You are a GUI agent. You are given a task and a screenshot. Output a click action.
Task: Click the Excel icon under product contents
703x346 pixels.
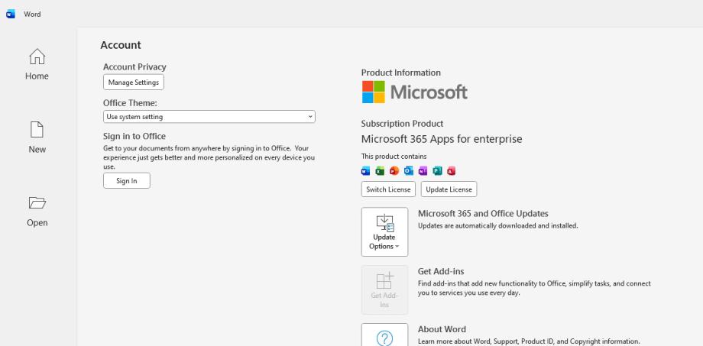[x=380, y=170]
